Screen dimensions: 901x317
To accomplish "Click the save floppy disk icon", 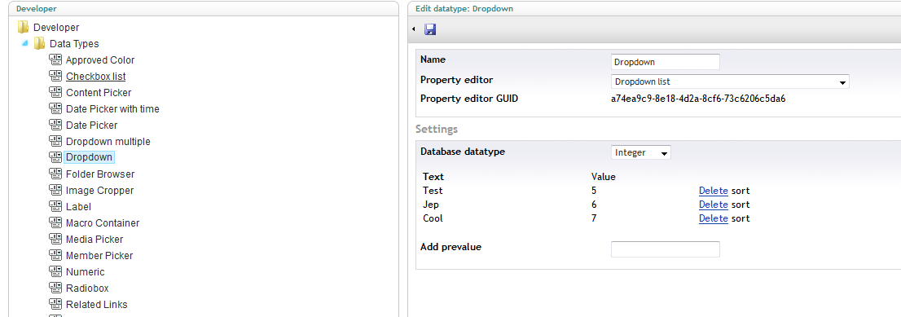I will pyautogui.click(x=430, y=29).
